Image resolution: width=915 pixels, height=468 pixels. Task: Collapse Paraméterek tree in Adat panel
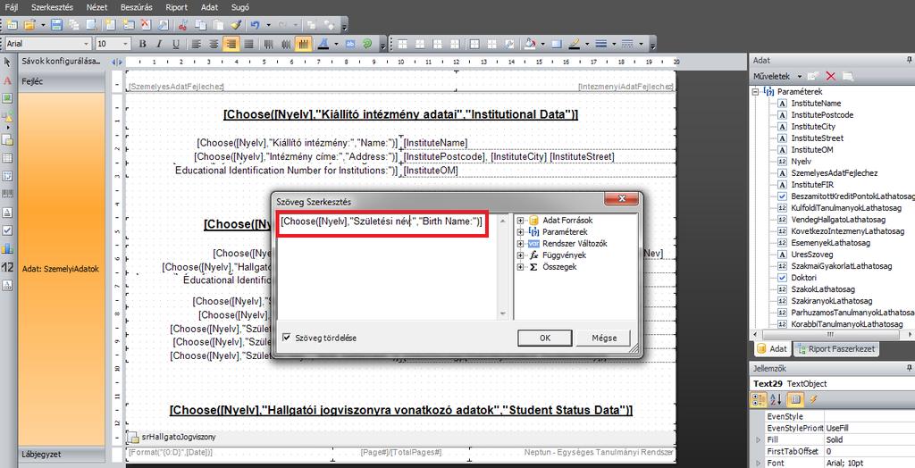pos(756,92)
